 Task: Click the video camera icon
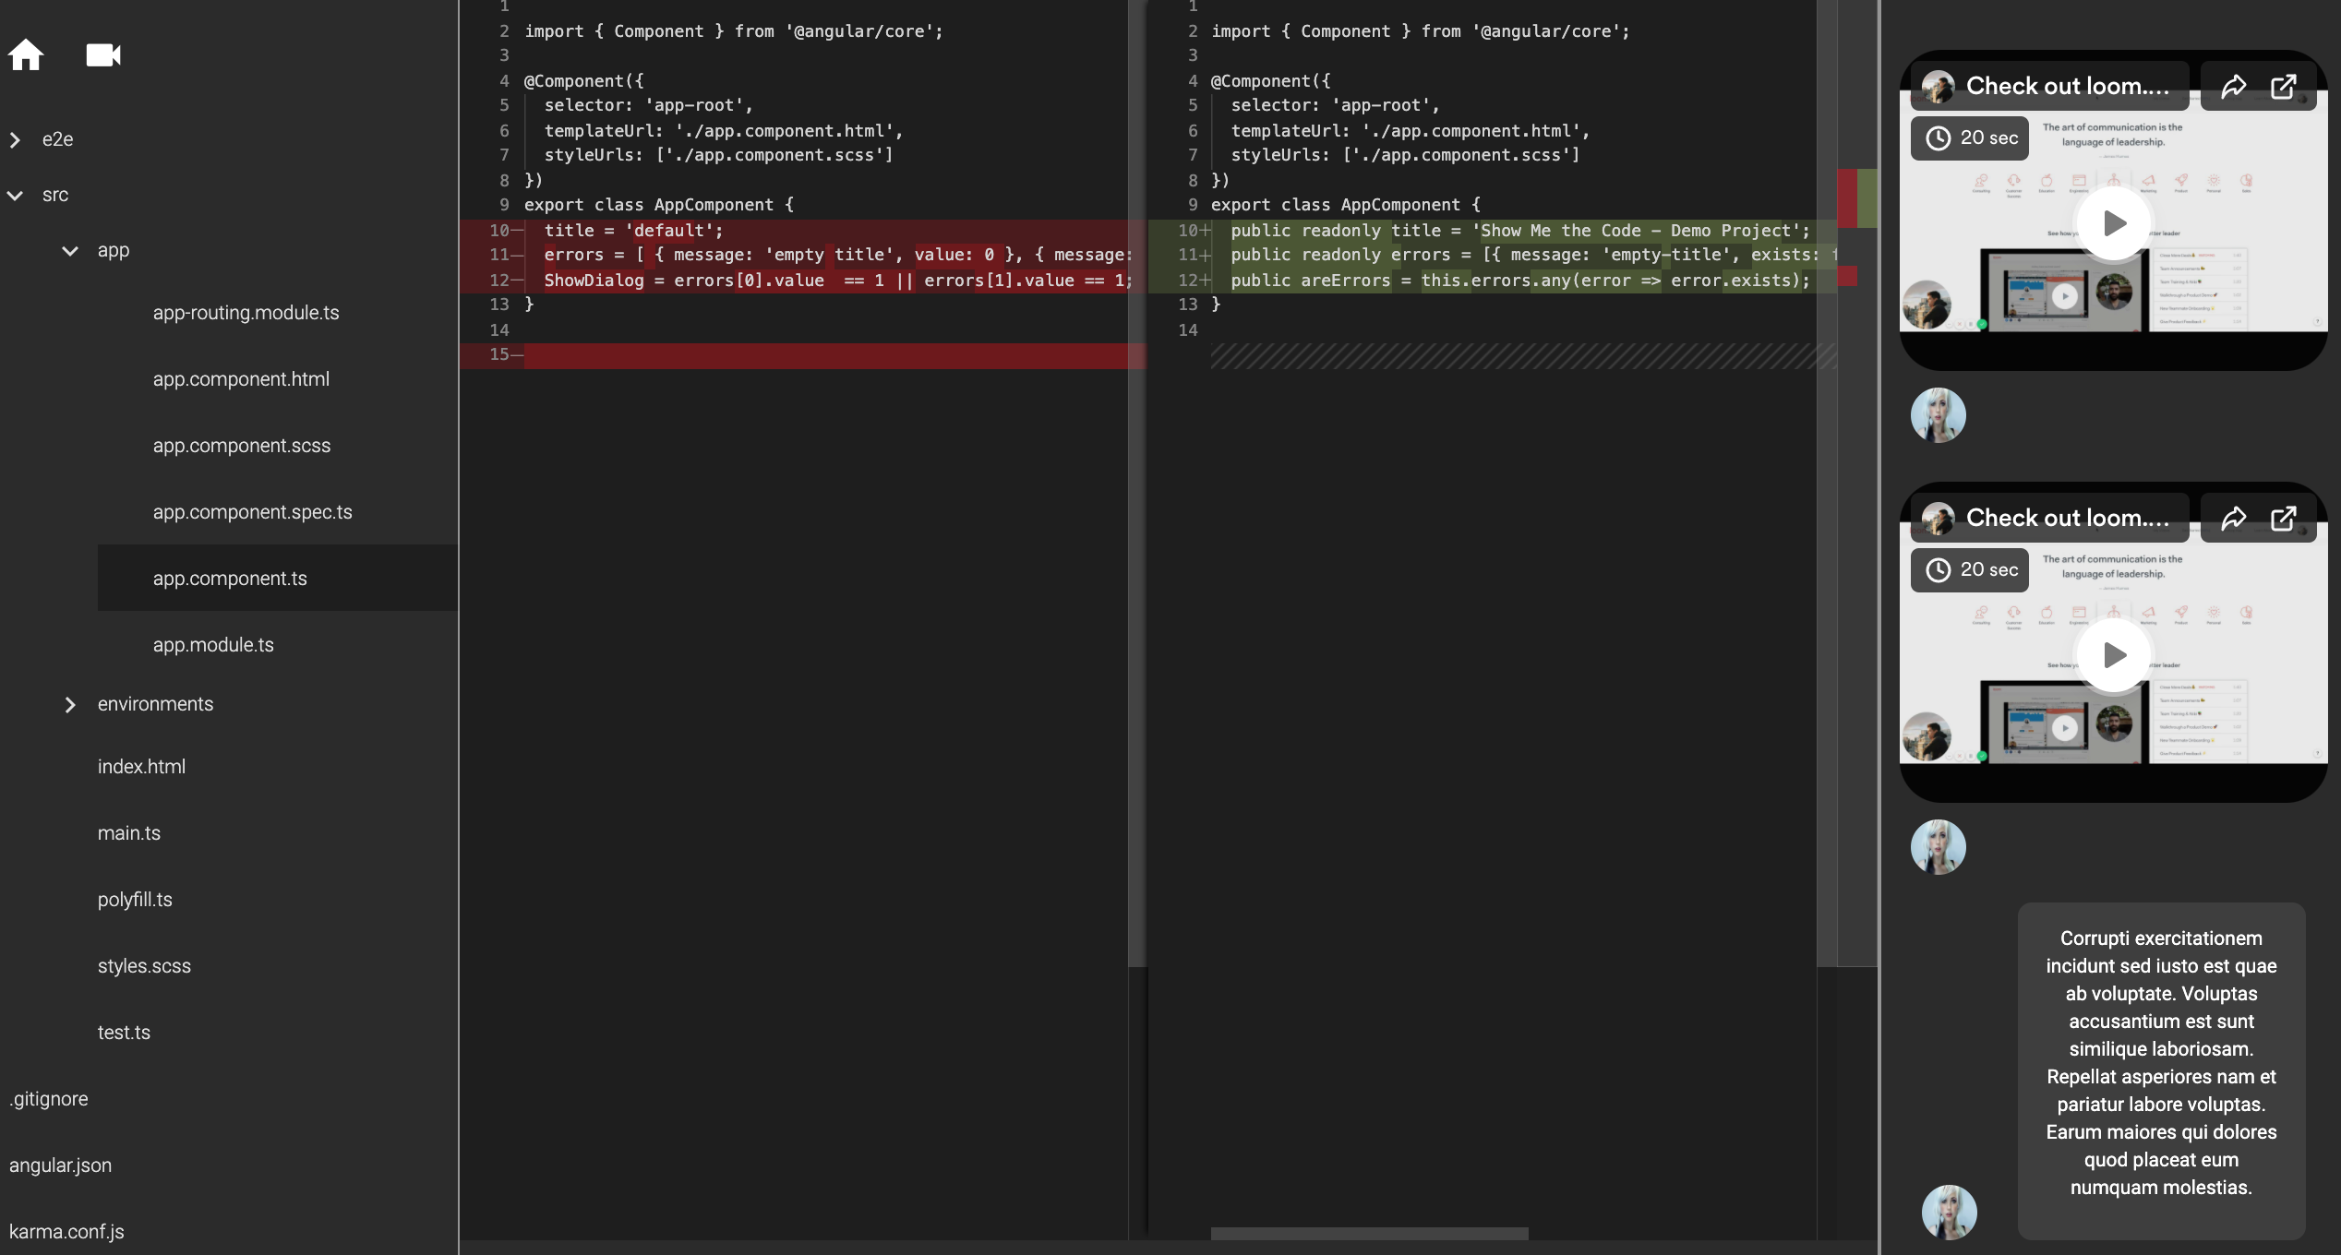pyautogui.click(x=103, y=55)
